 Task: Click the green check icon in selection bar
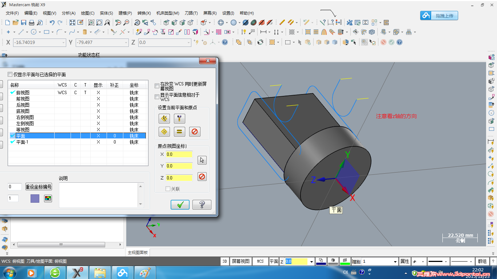point(391,42)
